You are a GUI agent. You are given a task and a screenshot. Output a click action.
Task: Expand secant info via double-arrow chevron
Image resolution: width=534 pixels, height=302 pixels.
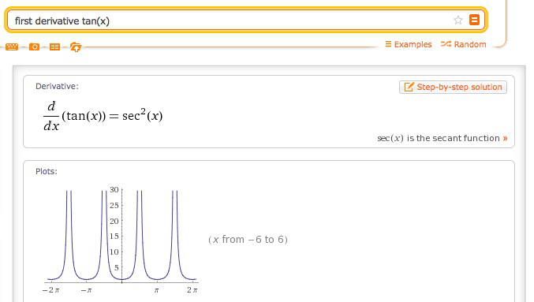[505, 138]
